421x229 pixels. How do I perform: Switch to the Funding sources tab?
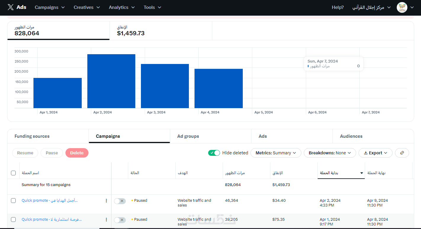(48, 136)
